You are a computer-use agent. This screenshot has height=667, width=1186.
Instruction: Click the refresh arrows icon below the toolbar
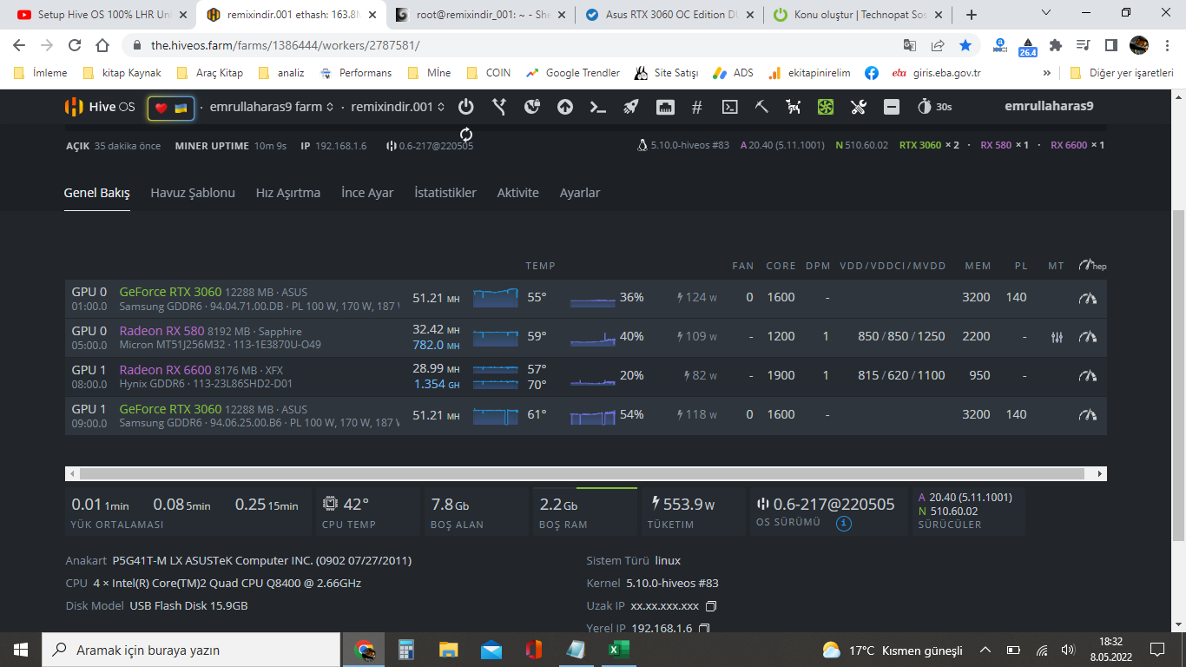(x=466, y=134)
